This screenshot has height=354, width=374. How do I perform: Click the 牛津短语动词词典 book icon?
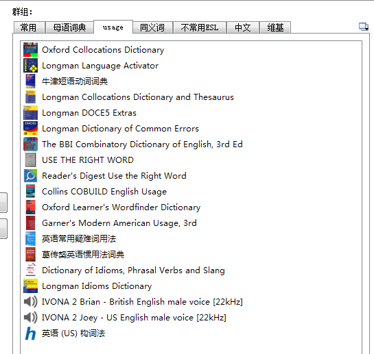[30, 81]
